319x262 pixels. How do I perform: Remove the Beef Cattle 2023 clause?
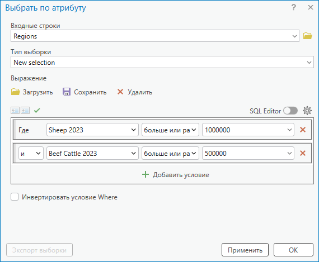coord(303,153)
